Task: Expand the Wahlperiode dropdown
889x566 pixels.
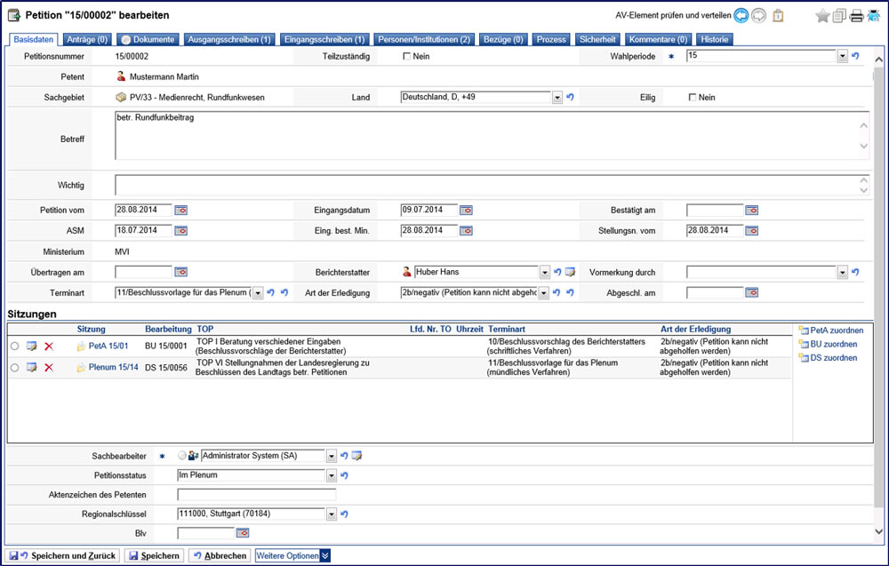Action: coord(842,56)
